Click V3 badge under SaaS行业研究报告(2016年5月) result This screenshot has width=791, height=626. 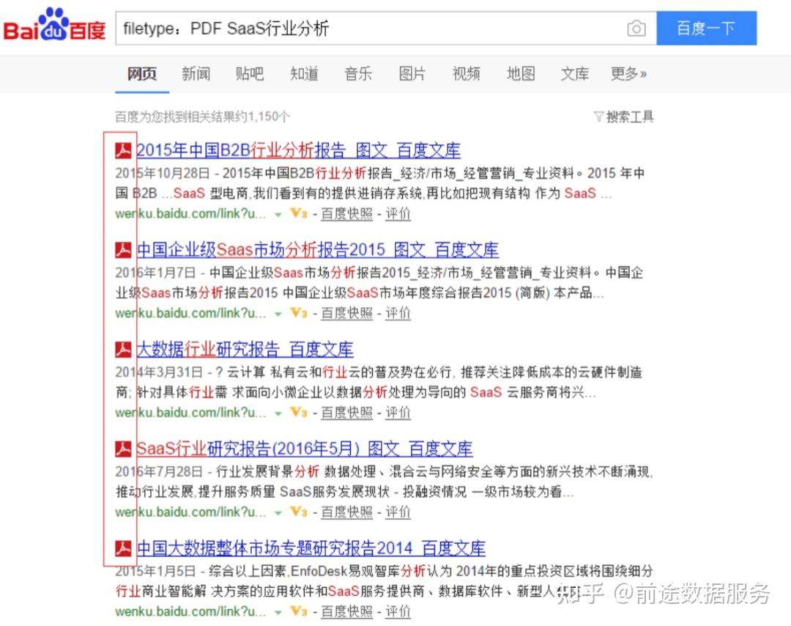coord(299,512)
